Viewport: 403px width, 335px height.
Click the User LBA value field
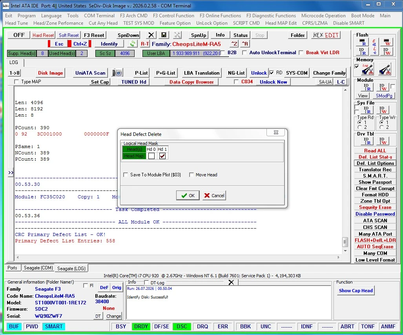(195, 53)
